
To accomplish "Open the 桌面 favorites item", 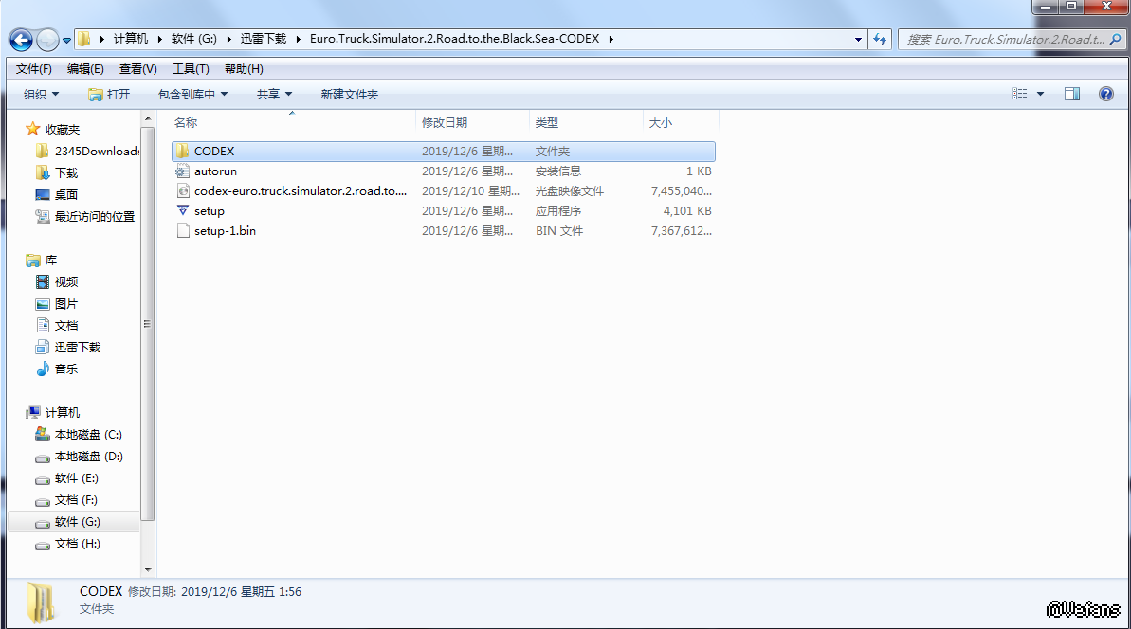I will [57, 194].
